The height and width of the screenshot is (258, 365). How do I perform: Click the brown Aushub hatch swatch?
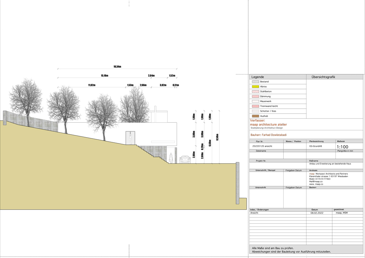coord(255,116)
